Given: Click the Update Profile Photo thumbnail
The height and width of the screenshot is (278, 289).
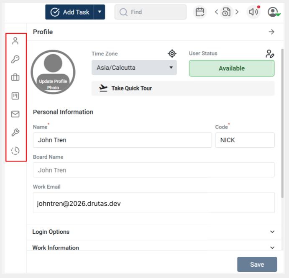Looking at the screenshot, I should click(x=53, y=72).
